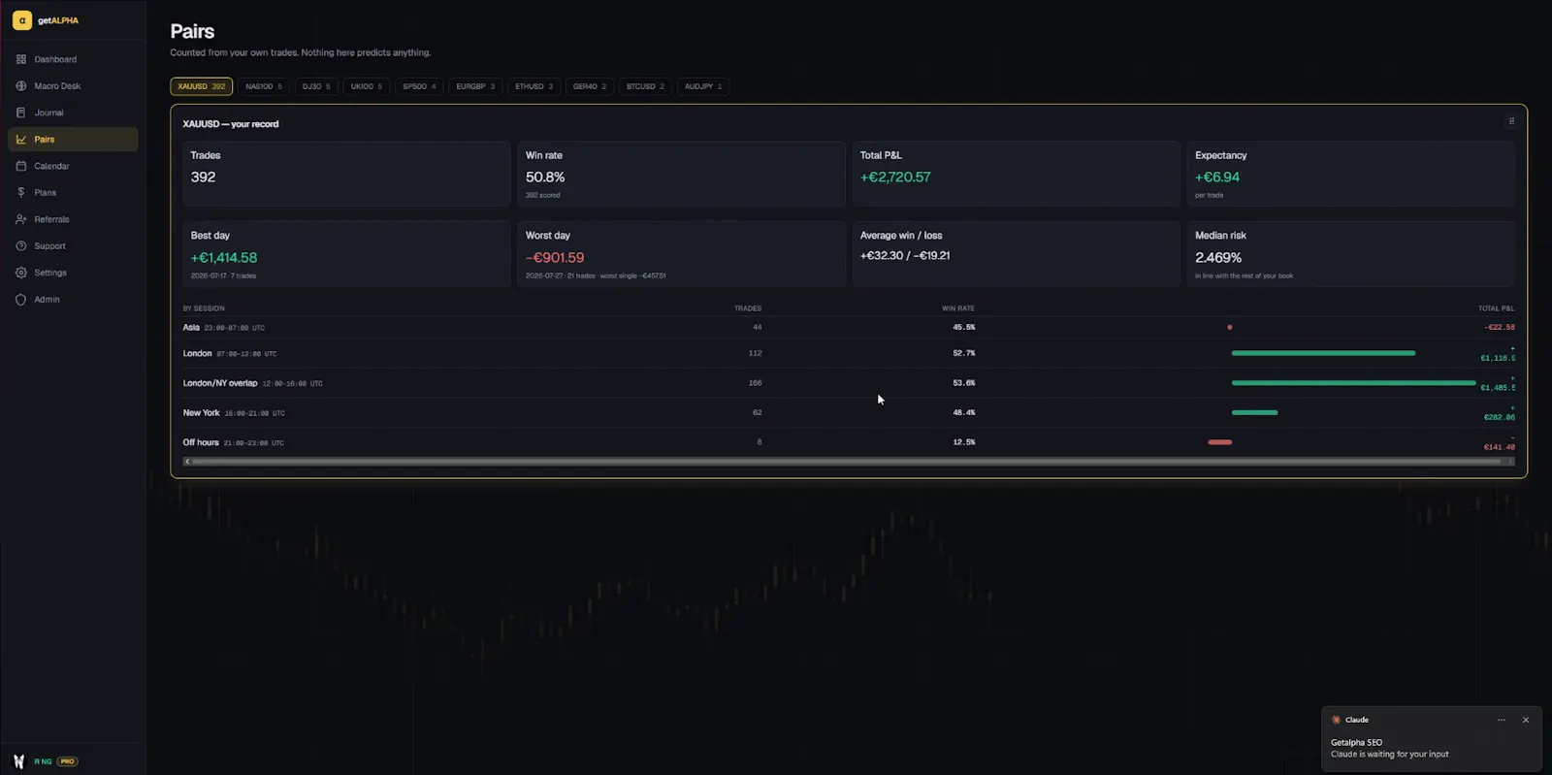Click the 166 trades cell
Image resolution: width=1552 pixels, height=775 pixels.
tap(755, 383)
